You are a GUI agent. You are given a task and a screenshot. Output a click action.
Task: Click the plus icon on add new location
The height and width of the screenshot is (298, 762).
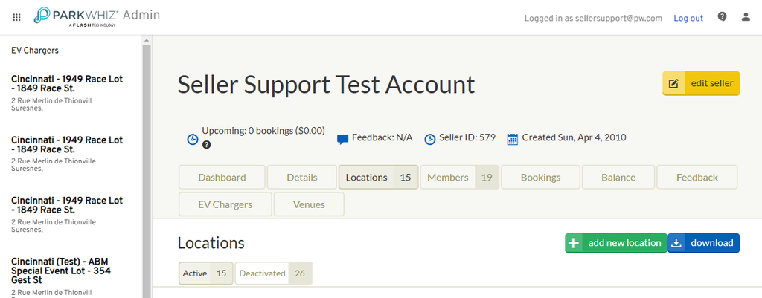click(x=574, y=243)
